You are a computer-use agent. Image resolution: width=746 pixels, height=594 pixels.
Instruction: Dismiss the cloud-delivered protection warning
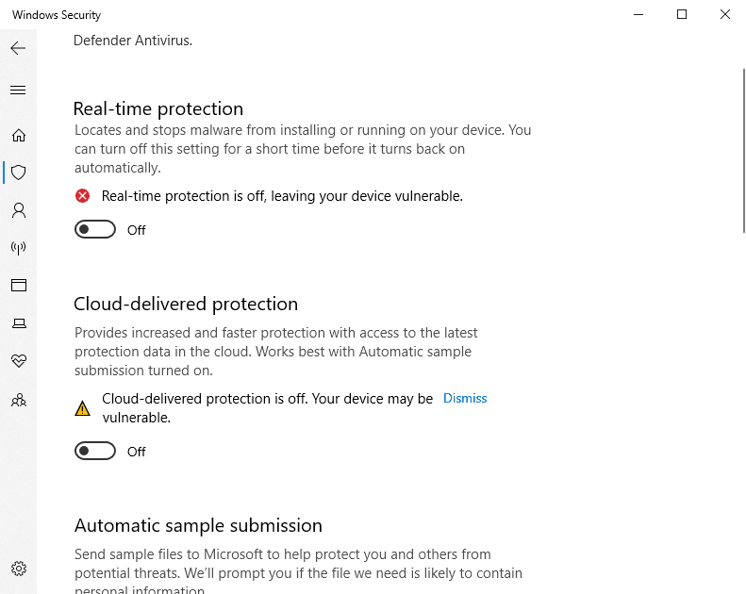465,399
